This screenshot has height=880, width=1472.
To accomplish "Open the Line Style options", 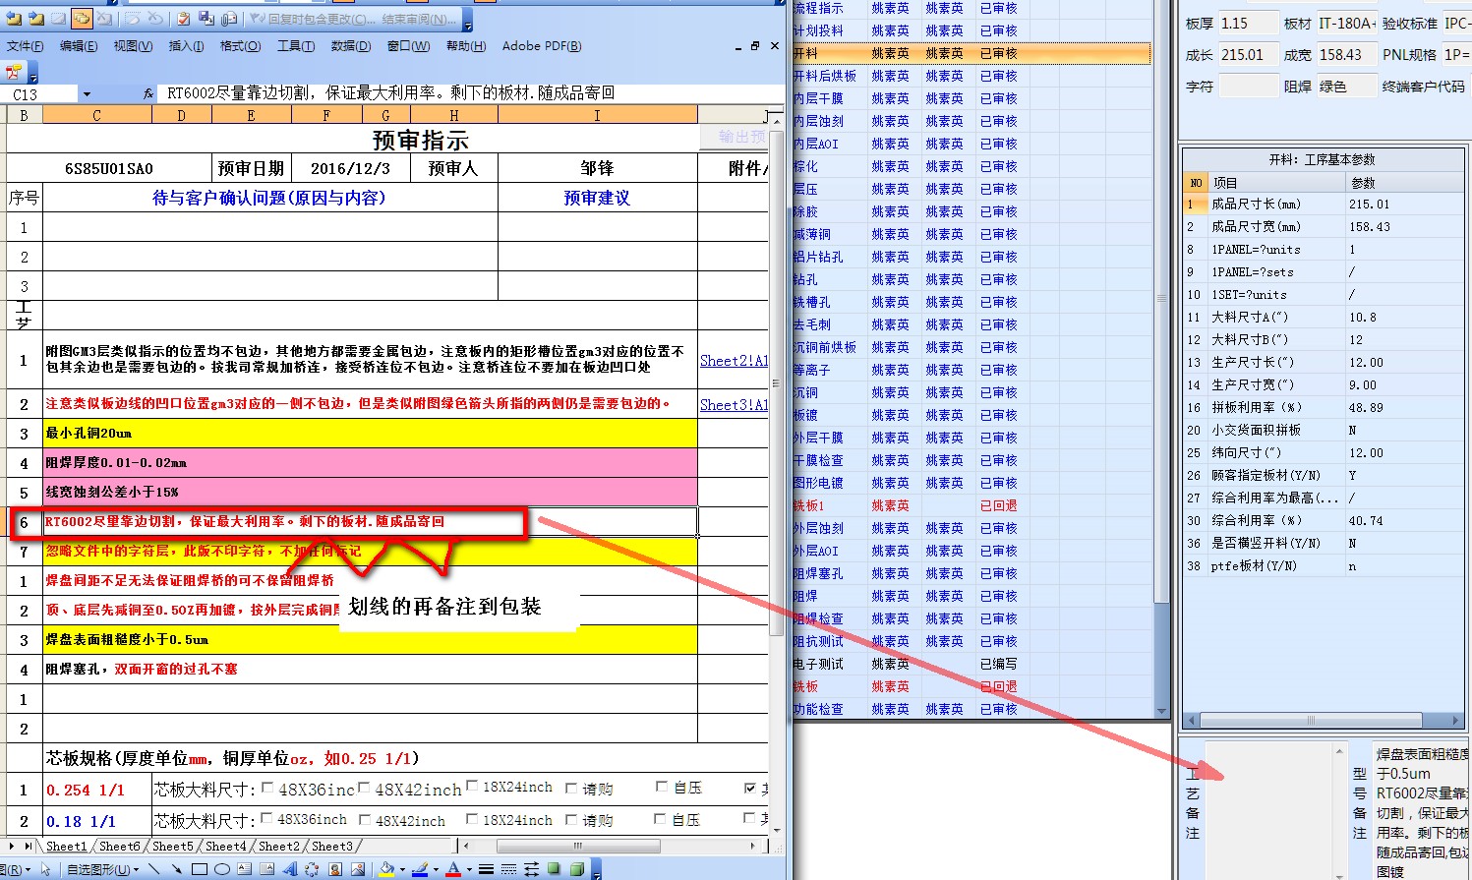I will [x=486, y=868].
